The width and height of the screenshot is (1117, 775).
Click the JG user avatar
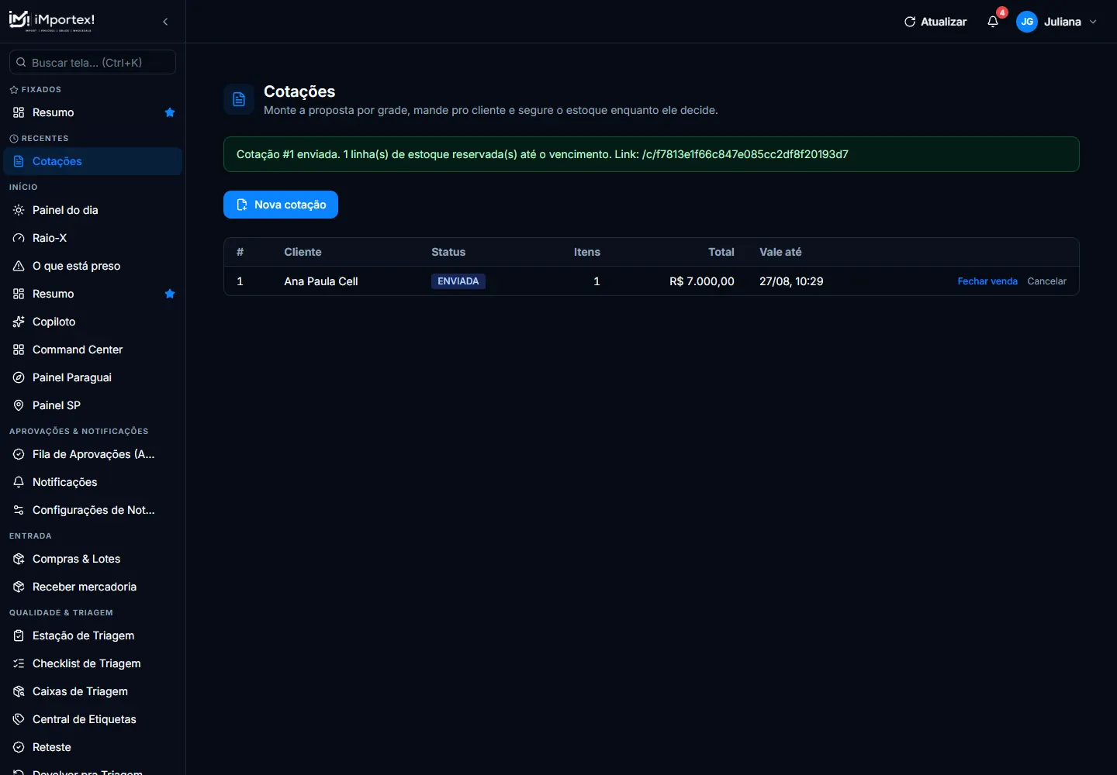[1027, 22]
